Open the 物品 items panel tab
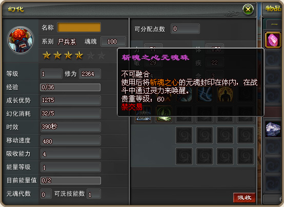The image size is (284, 207). click(x=273, y=9)
